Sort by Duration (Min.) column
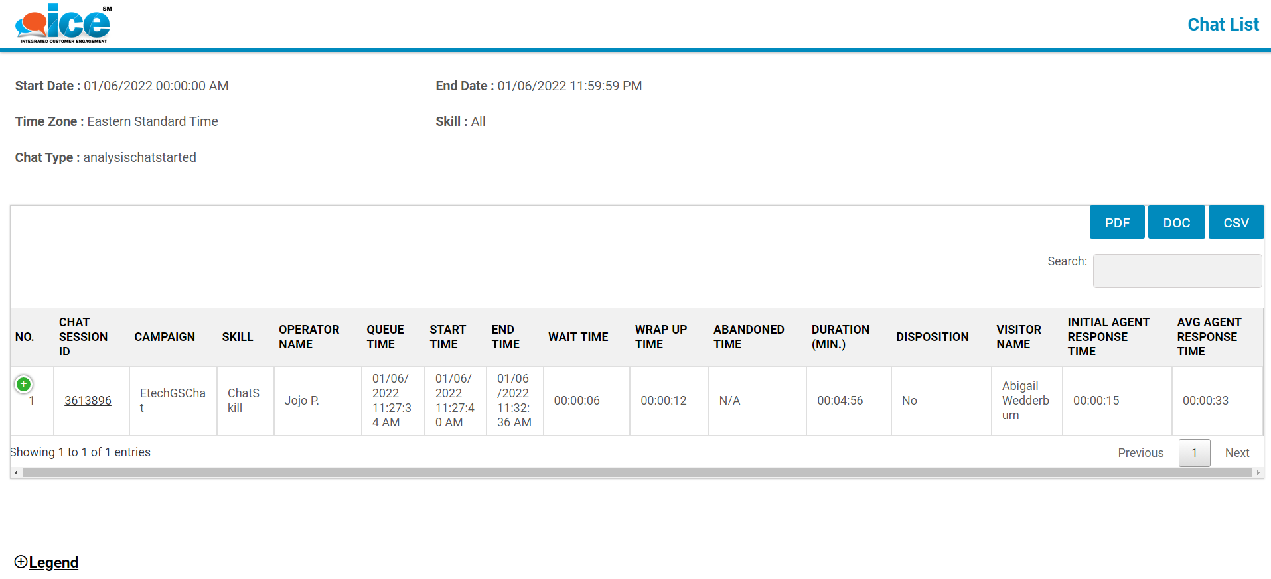This screenshot has height=579, width=1271. [x=840, y=337]
